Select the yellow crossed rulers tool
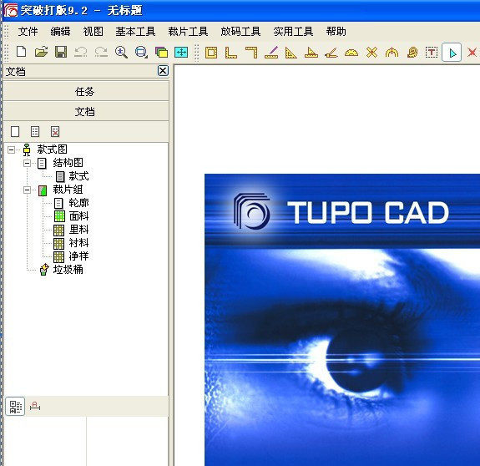Screen dimensions: 480x466 click(x=371, y=53)
